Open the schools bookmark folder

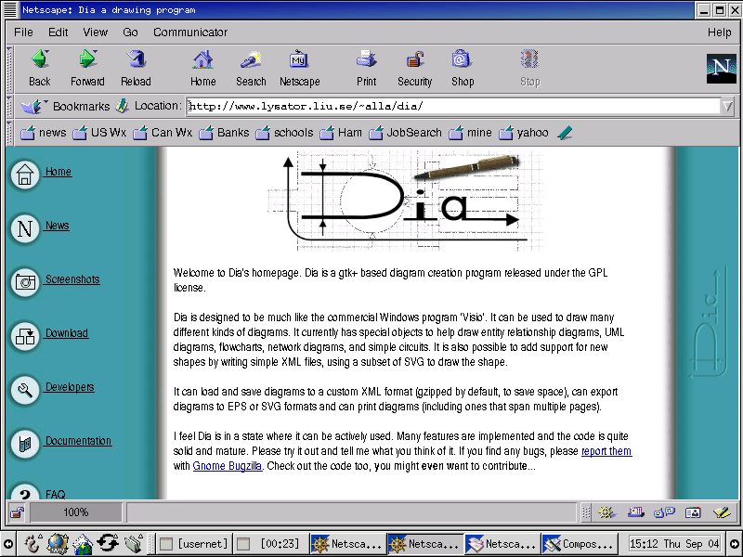coord(284,133)
